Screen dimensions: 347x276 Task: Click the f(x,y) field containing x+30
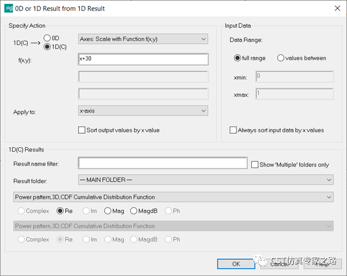click(x=143, y=59)
